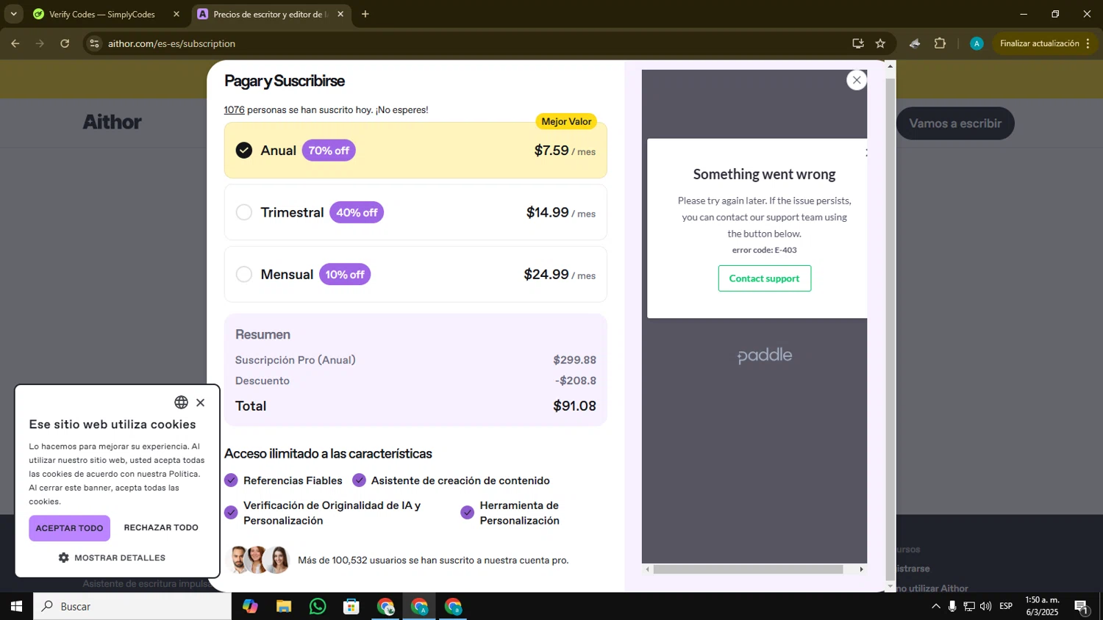
Task: Open File Explorer from taskbar
Action: pos(284,607)
